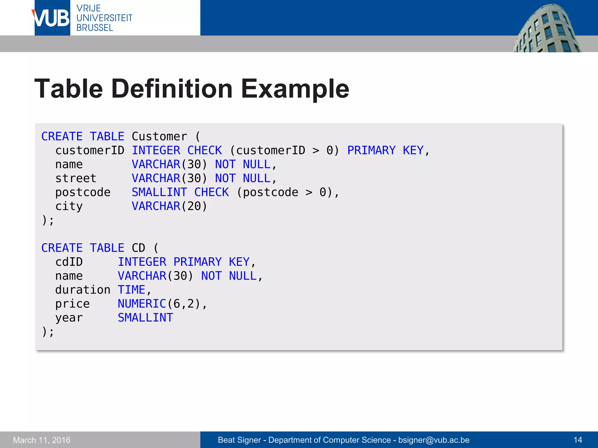598x448 pixels.
Task: Click the TIME type for duration
Action: coord(131,290)
